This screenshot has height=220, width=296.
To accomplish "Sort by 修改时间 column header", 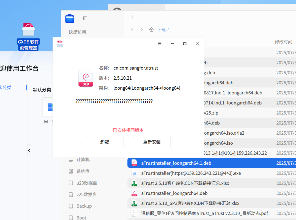I will (x=283, y=42).
